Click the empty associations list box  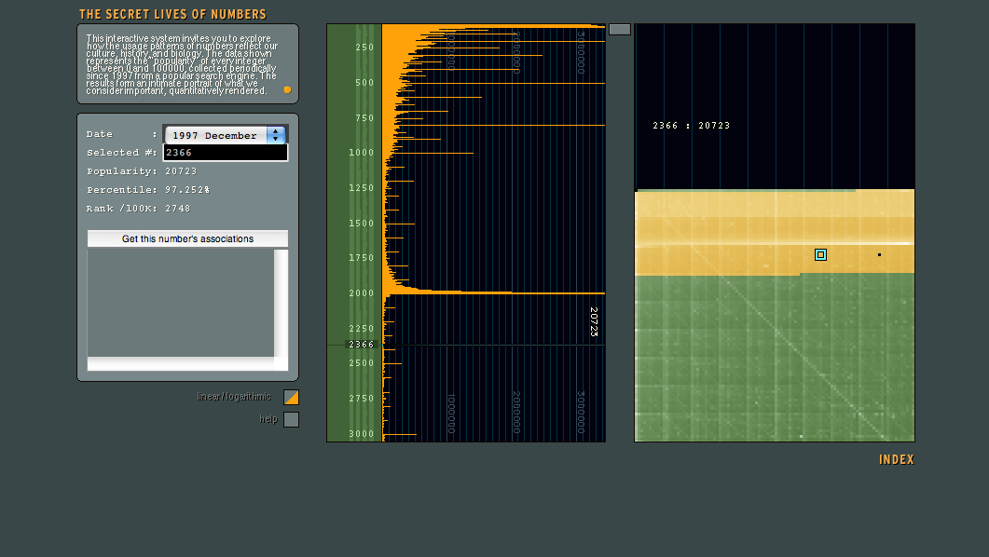(x=181, y=303)
